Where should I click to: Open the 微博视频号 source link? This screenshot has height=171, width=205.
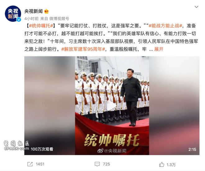point(59,19)
